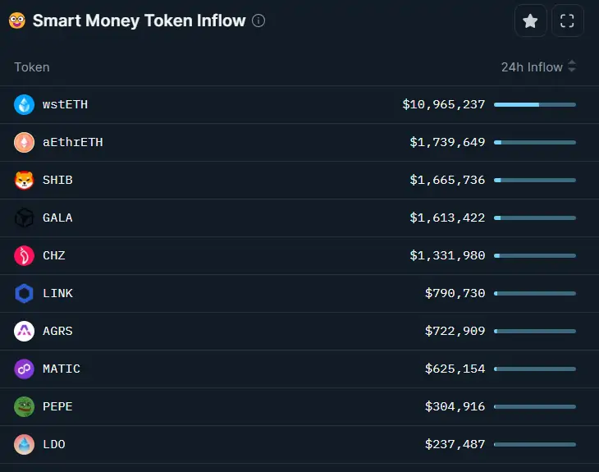The height and width of the screenshot is (472, 599).
Task: Click the wstETH inflow progress bar
Action: pyautogui.click(x=535, y=104)
